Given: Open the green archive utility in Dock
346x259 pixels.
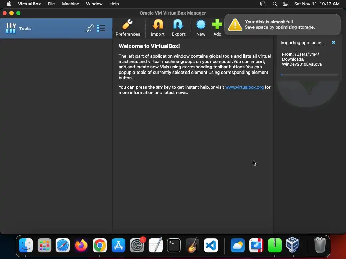Looking at the screenshot, I should [x=275, y=245].
